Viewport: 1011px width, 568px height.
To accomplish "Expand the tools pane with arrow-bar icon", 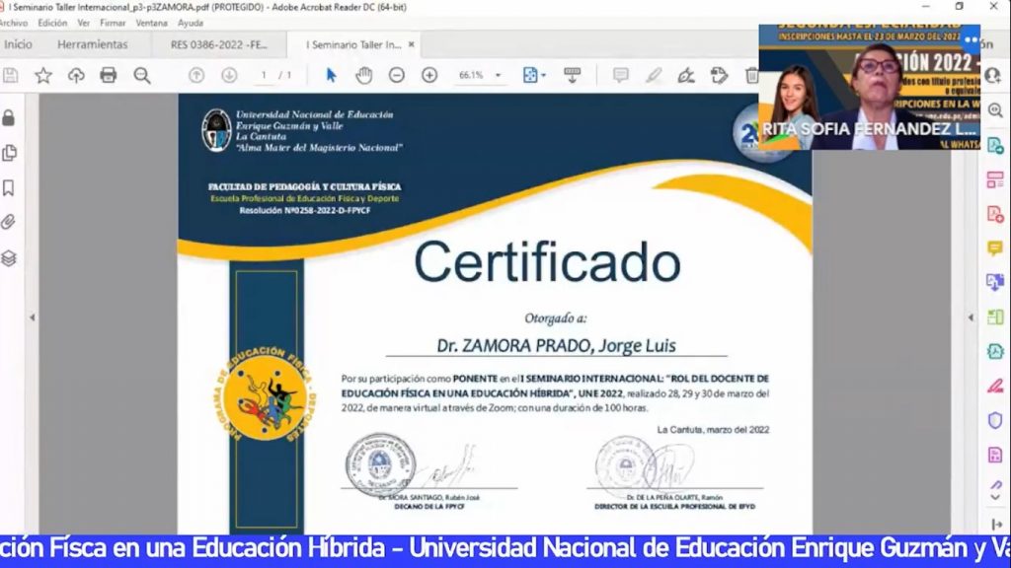I will coord(997,525).
